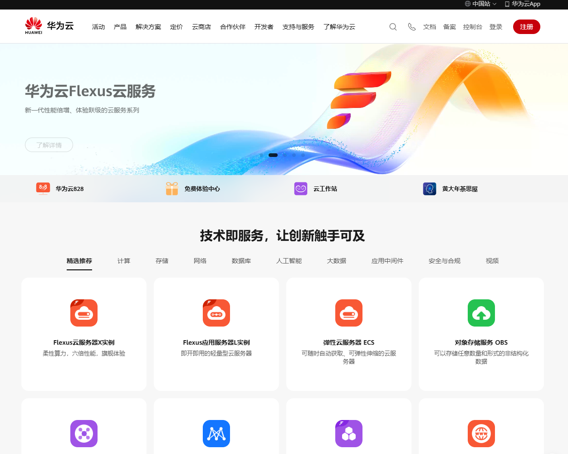Click the 免费体验中心 label
The height and width of the screenshot is (454, 568).
point(202,189)
